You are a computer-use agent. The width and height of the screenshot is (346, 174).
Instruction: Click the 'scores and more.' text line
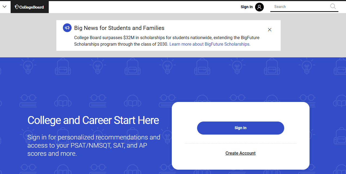click(x=52, y=154)
